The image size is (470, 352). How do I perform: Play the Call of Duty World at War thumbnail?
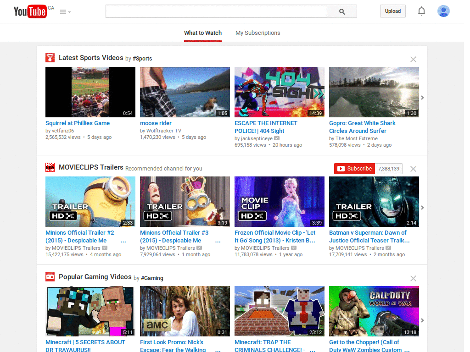tap(374, 311)
